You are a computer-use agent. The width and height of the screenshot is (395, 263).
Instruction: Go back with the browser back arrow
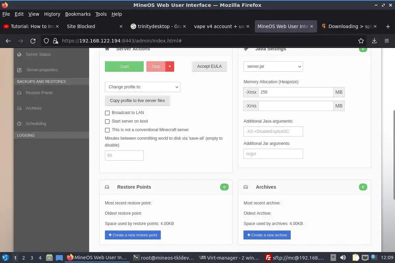[8, 41]
